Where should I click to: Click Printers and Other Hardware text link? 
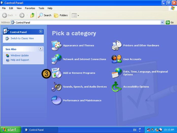(141, 46)
